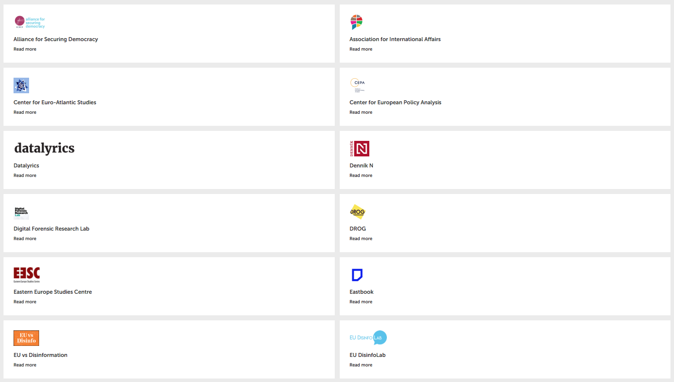674x382 pixels.
Task: Read more under Denník N
Action: 361,175
